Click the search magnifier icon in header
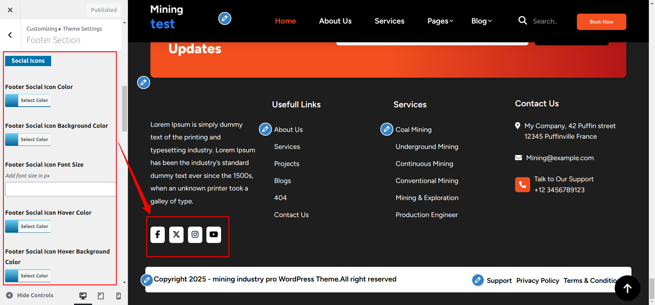 pos(522,21)
